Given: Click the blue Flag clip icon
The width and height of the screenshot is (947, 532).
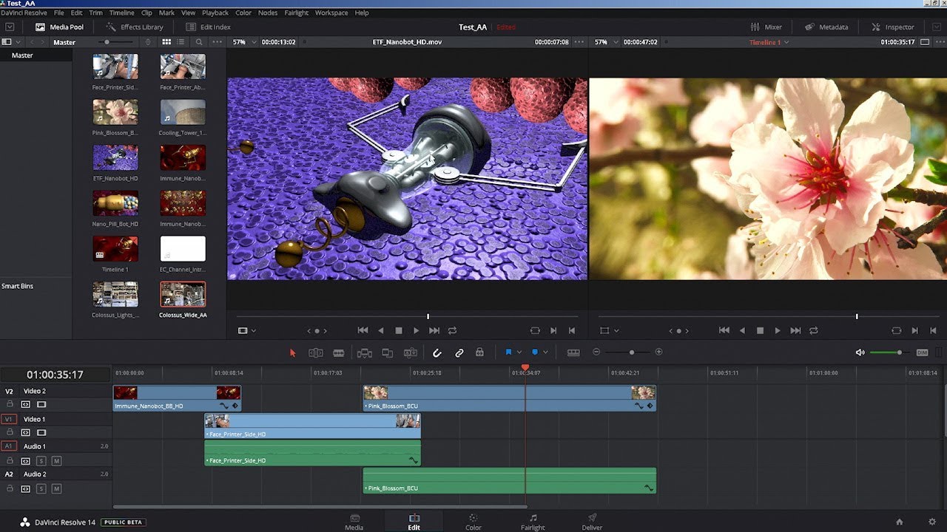Looking at the screenshot, I should [x=508, y=352].
